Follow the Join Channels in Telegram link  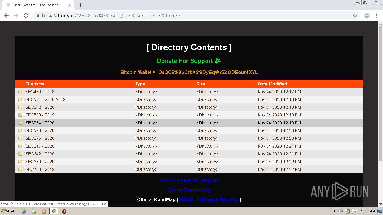(x=189, y=180)
